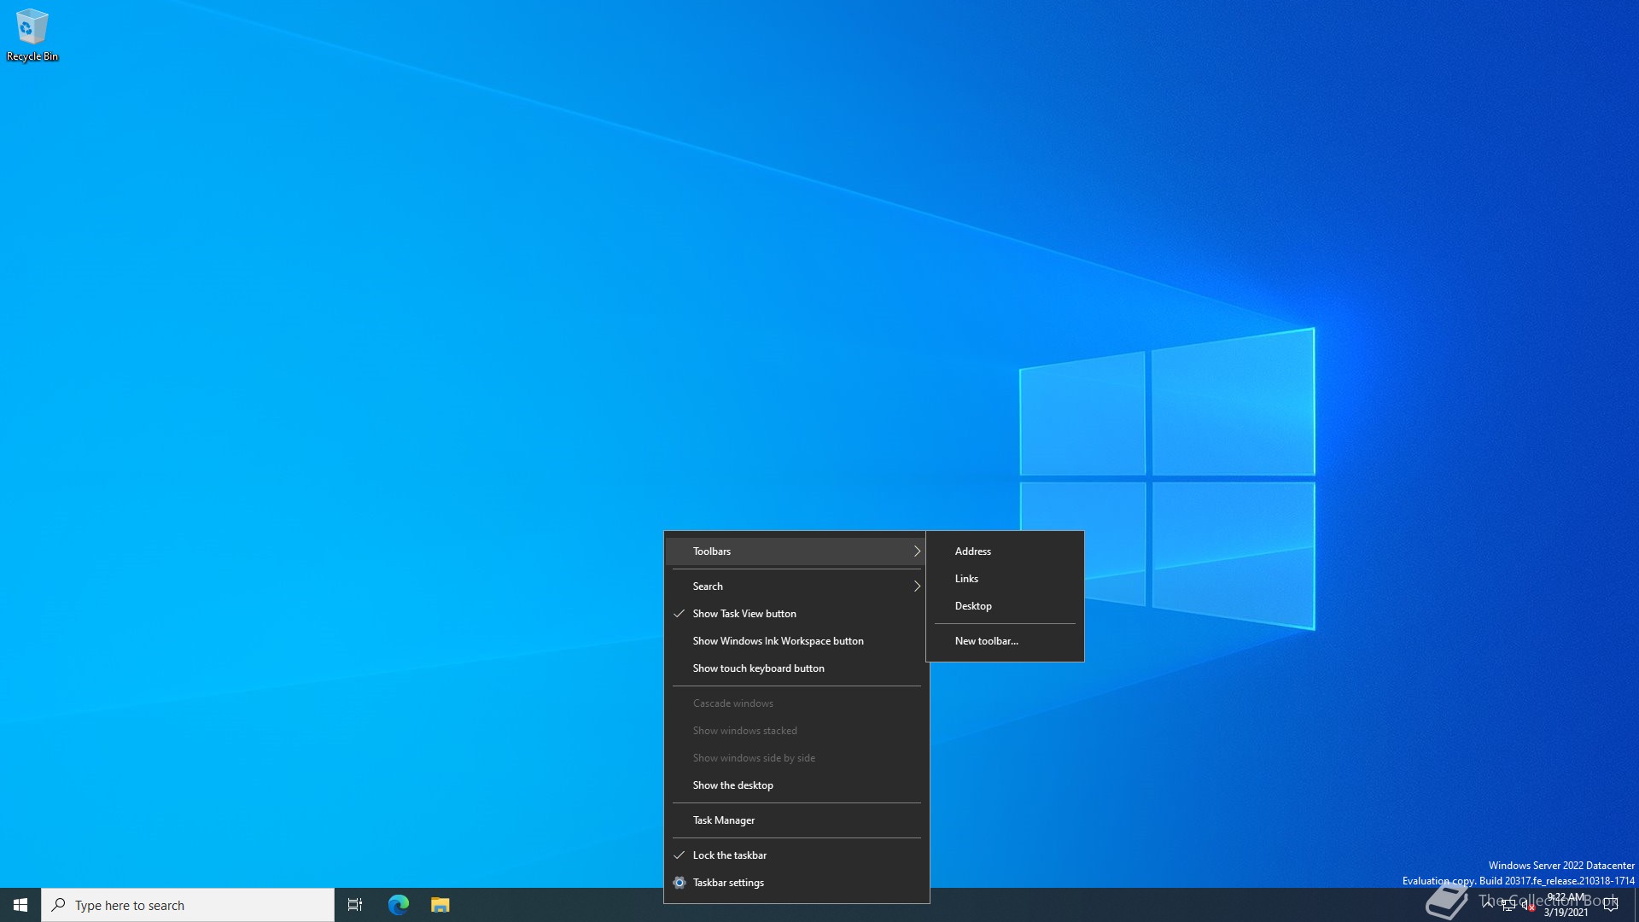The width and height of the screenshot is (1639, 922).
Task: Click New toolbar... option
Action: point(986,641)
